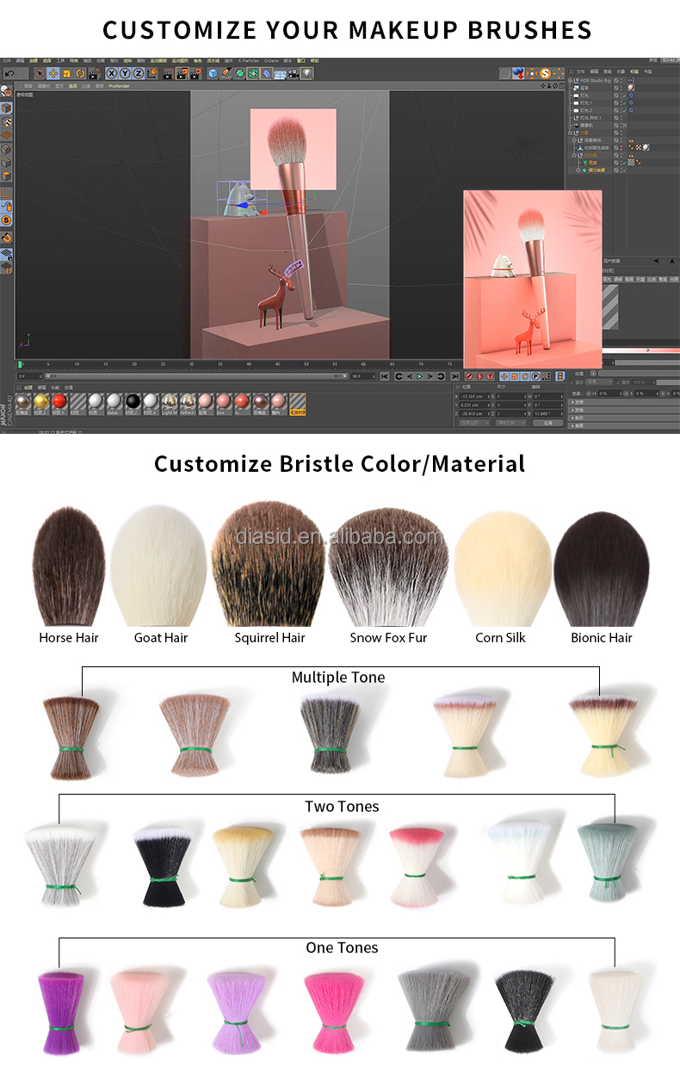Select the 化妆刷生成体 object row
Viewport: 680px width, 1071px height.
tap(596, 148)
